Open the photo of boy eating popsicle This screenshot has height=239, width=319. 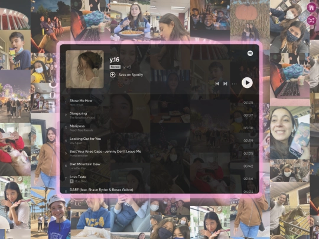[15, 50]
